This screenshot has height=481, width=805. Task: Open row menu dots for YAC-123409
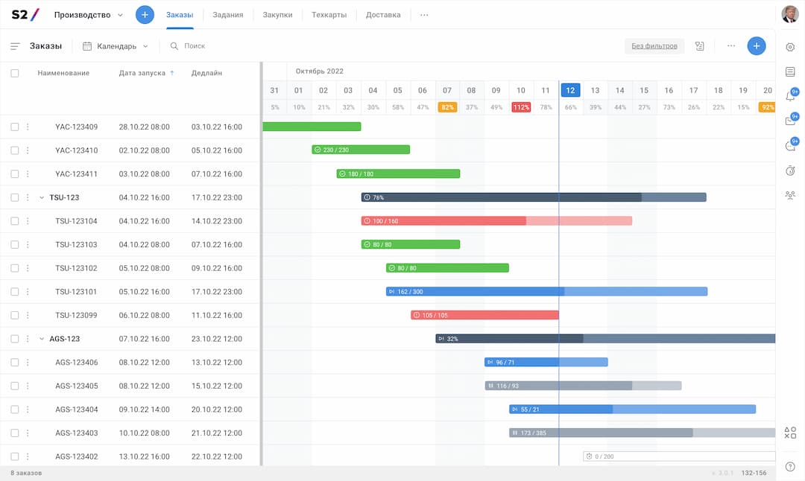[28, 127]
